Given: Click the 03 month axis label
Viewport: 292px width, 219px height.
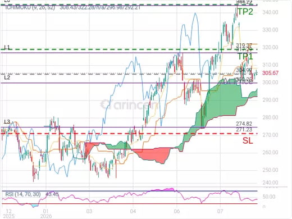Looking at the screenshot, I should click(89, 211).
